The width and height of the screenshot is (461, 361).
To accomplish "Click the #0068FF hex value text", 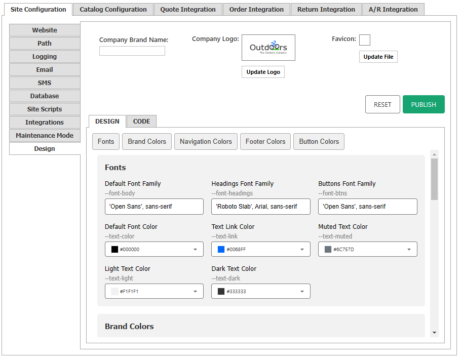I will click(x=236, y=250).
